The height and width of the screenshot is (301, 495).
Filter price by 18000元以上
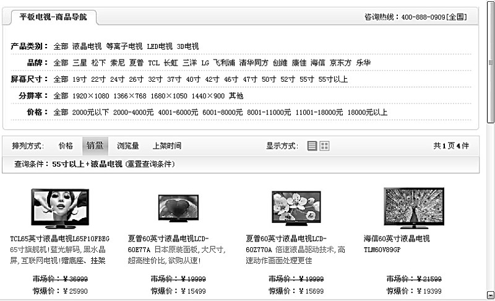pos(368,112)
